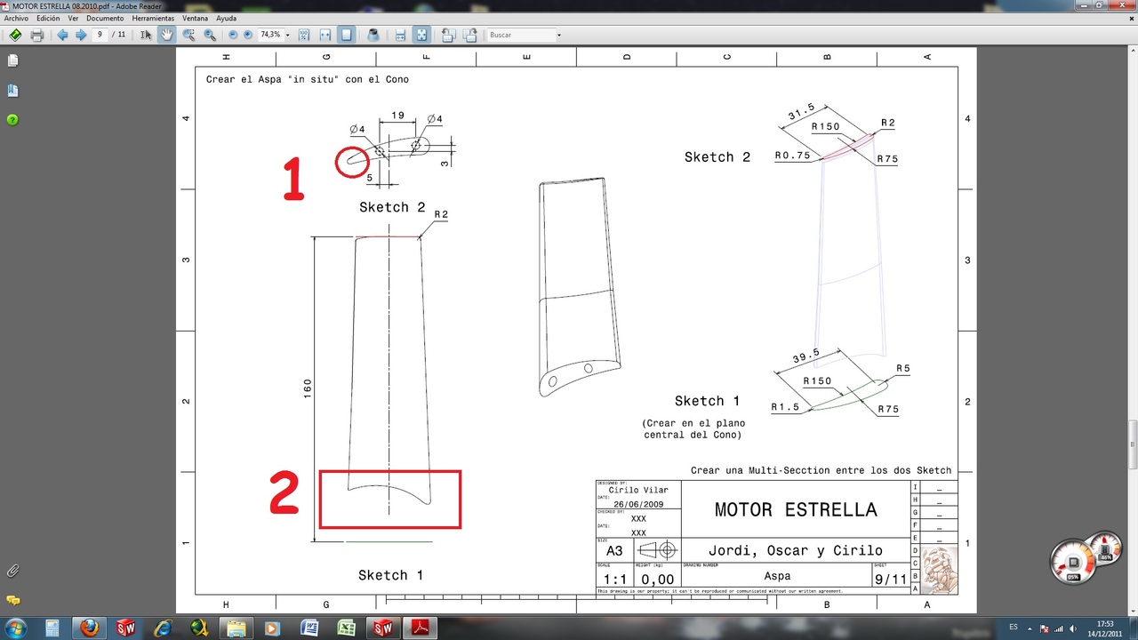Viewport: 1138px width, 640px height.
Task: Enable scrolling page view icon
Action: coord(400,35)
